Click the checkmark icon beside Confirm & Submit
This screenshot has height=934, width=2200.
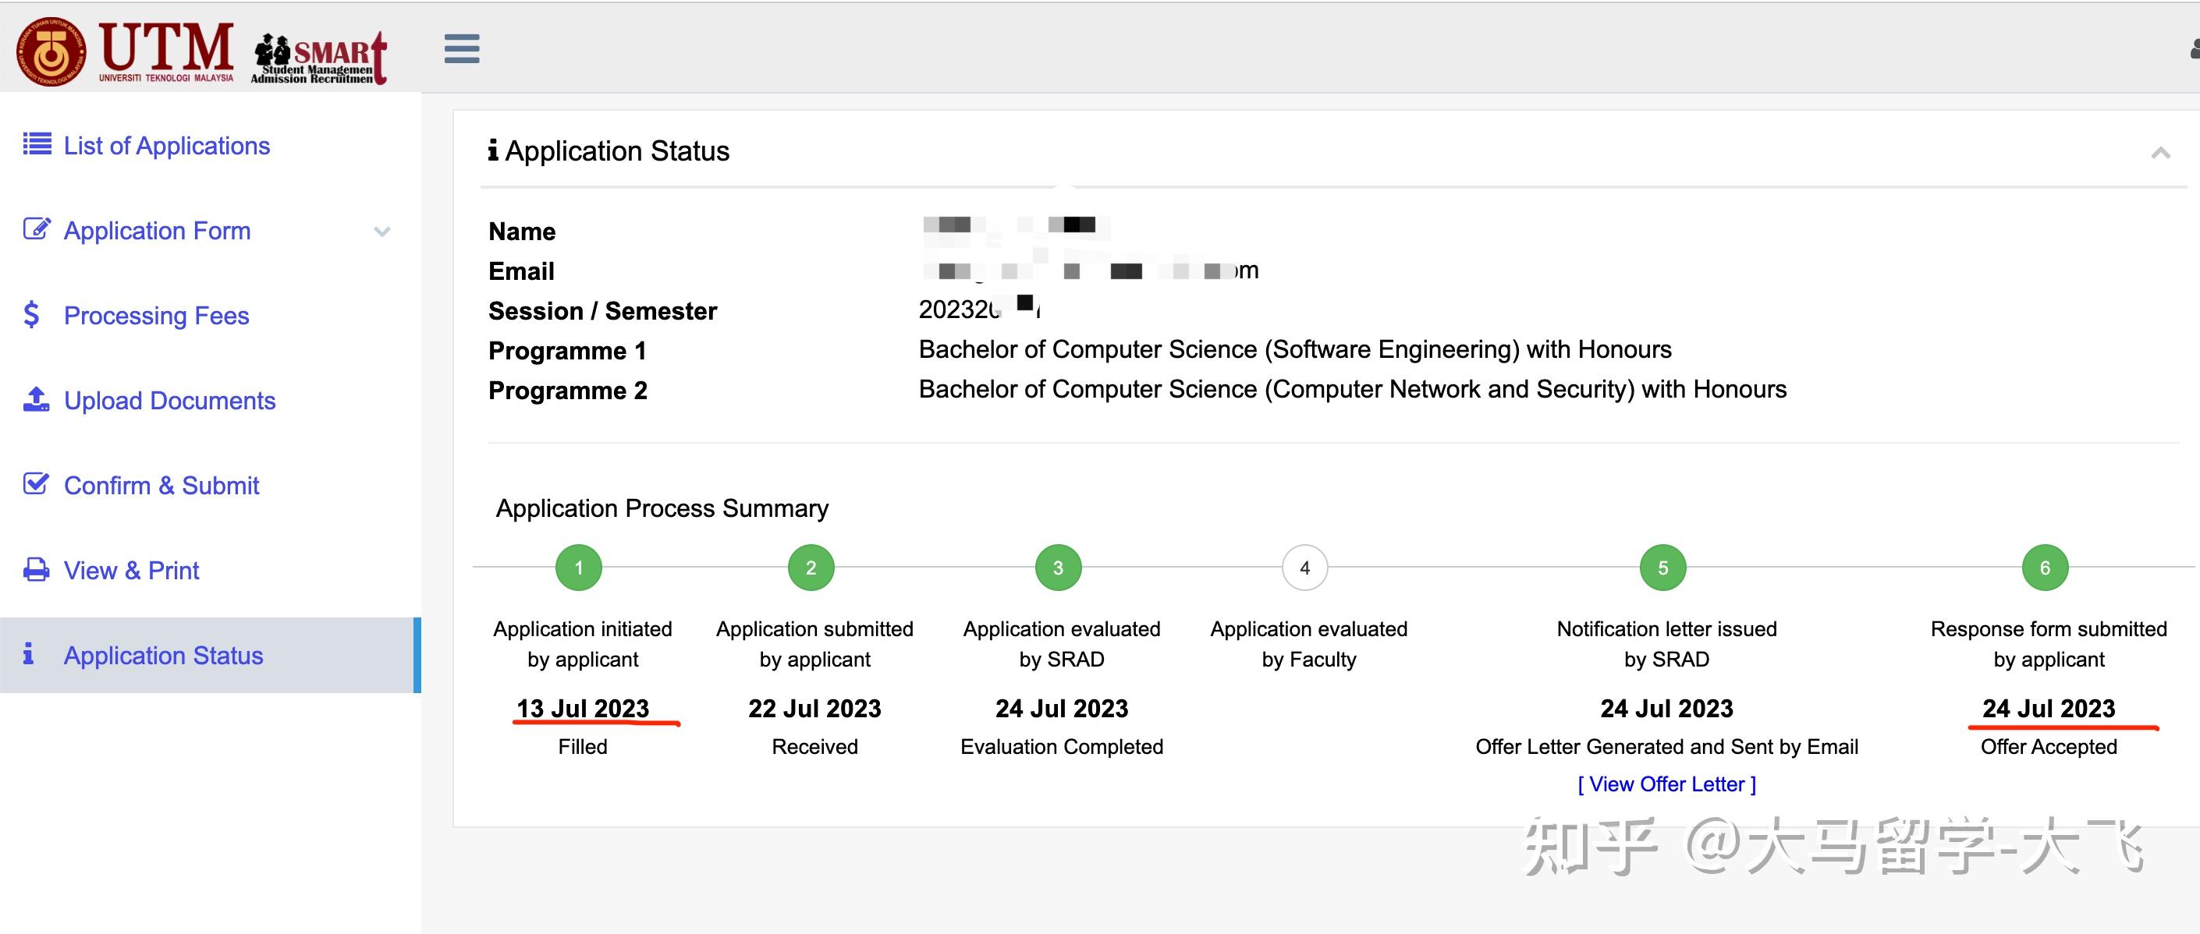[x=36, y=484]
